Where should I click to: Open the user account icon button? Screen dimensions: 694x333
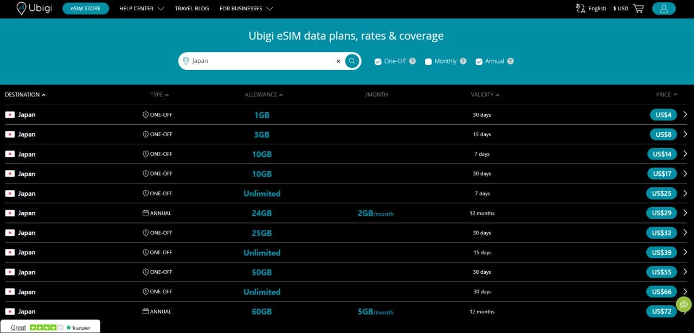[664, 9]
